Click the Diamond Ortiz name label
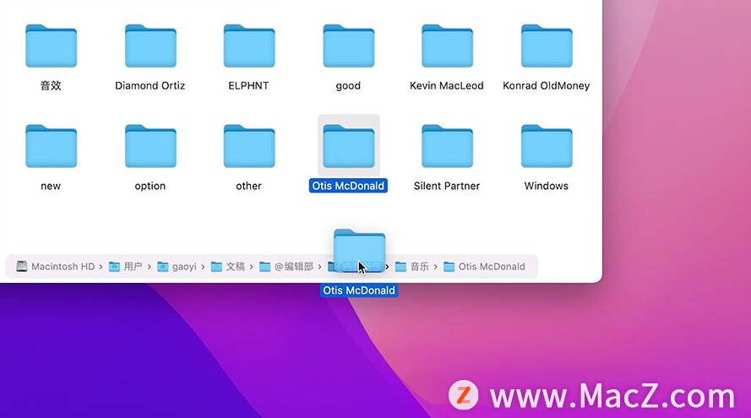 click(150, 85)
